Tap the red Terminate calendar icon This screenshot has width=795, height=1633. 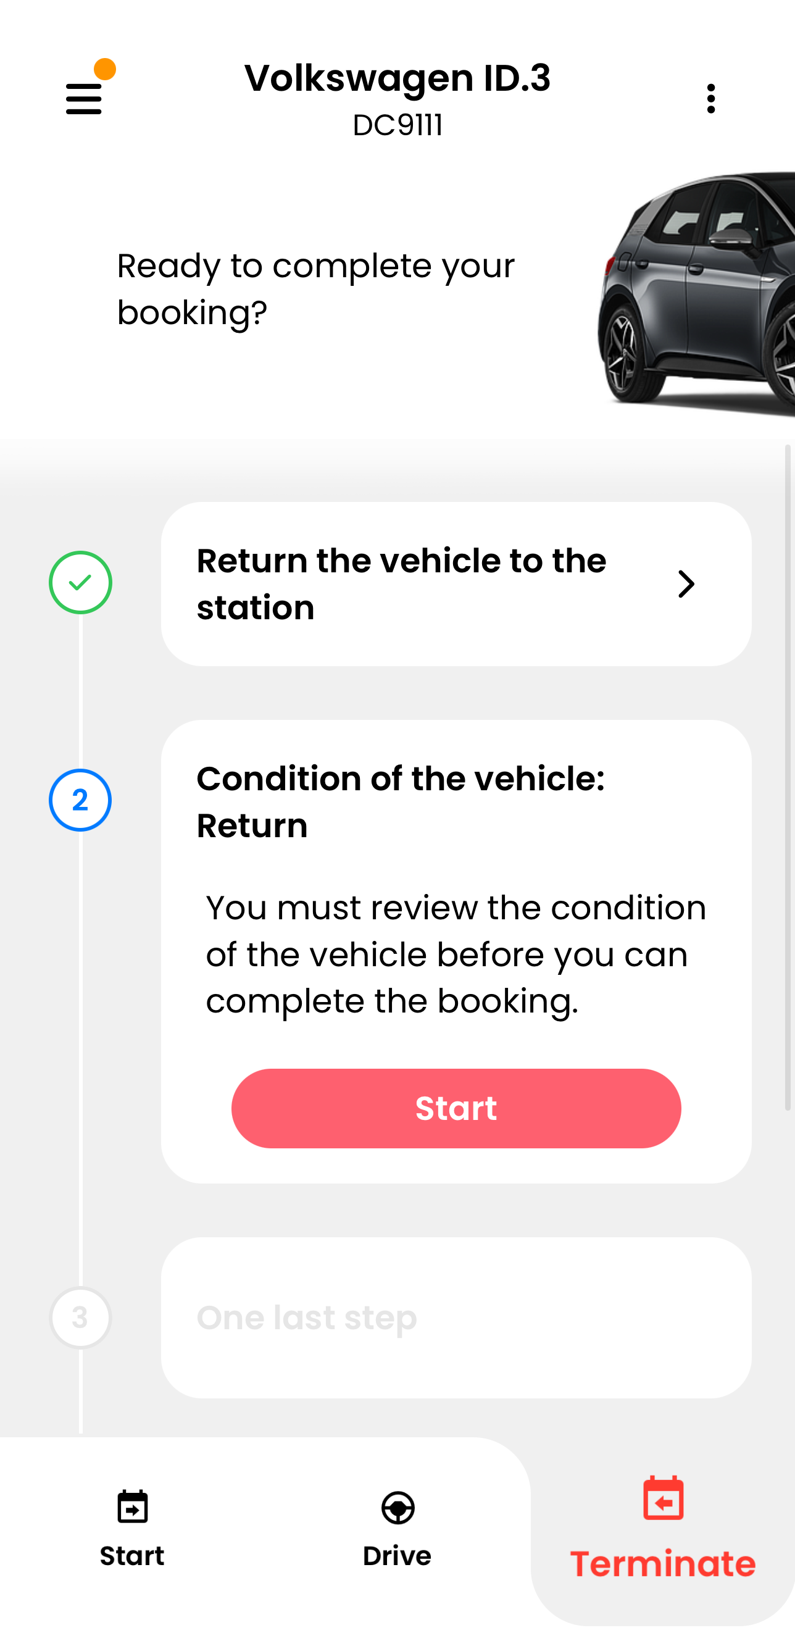pyautogui.click(x=663, y=1498)
